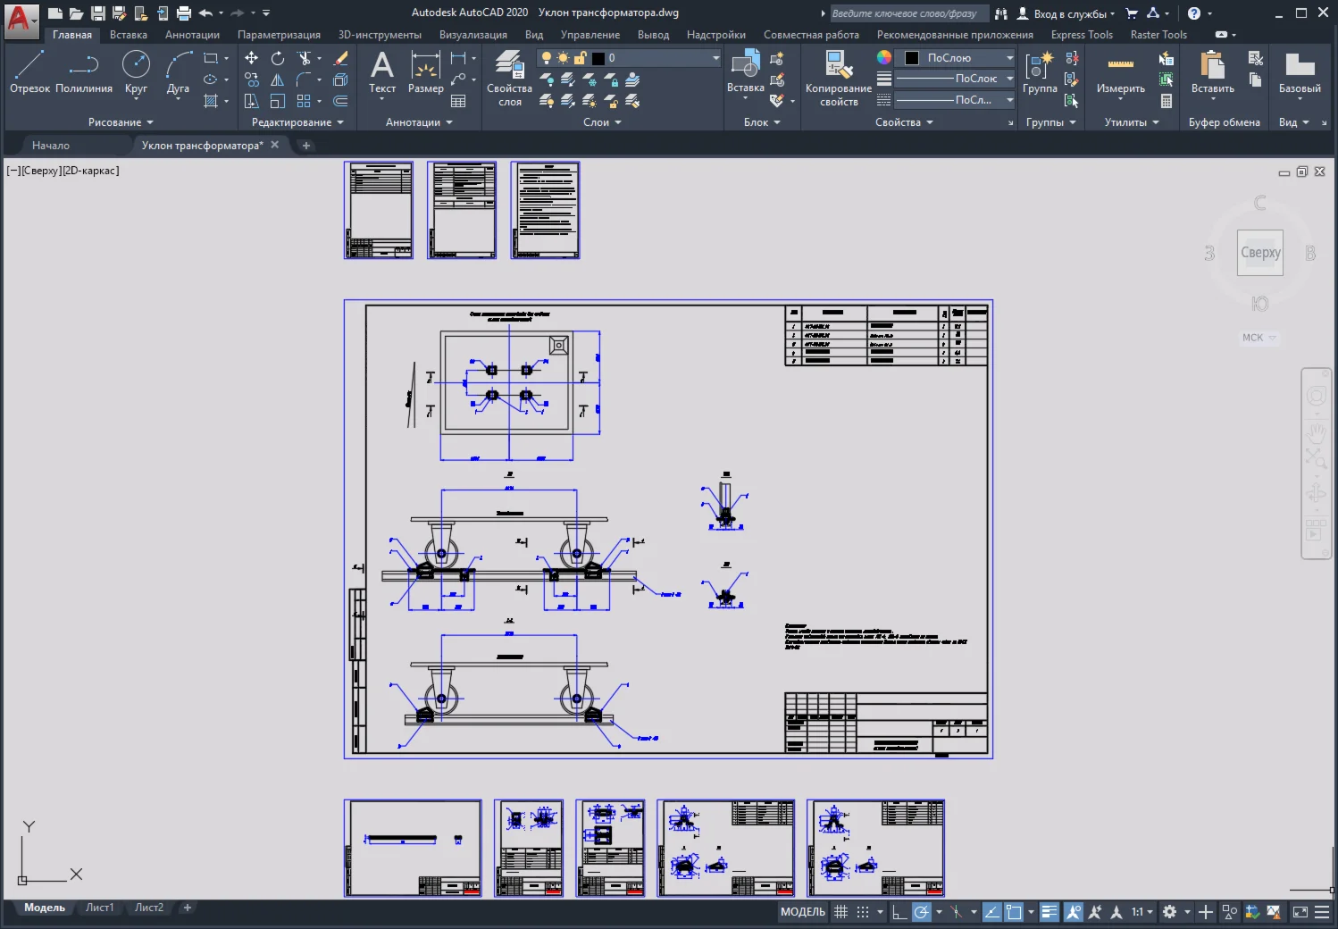Screen dimensions: 1338x929
Task: Expand the Слои panel
Action: 602,122
